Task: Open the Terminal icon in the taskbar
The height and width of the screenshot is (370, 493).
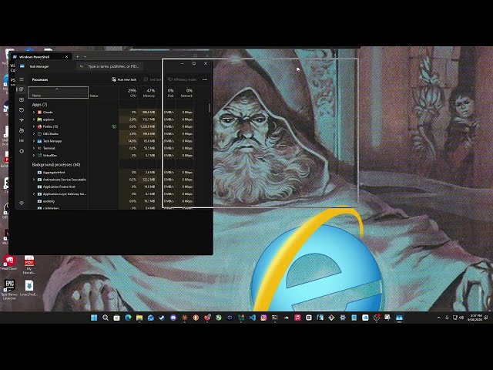Action: point(275,318)
